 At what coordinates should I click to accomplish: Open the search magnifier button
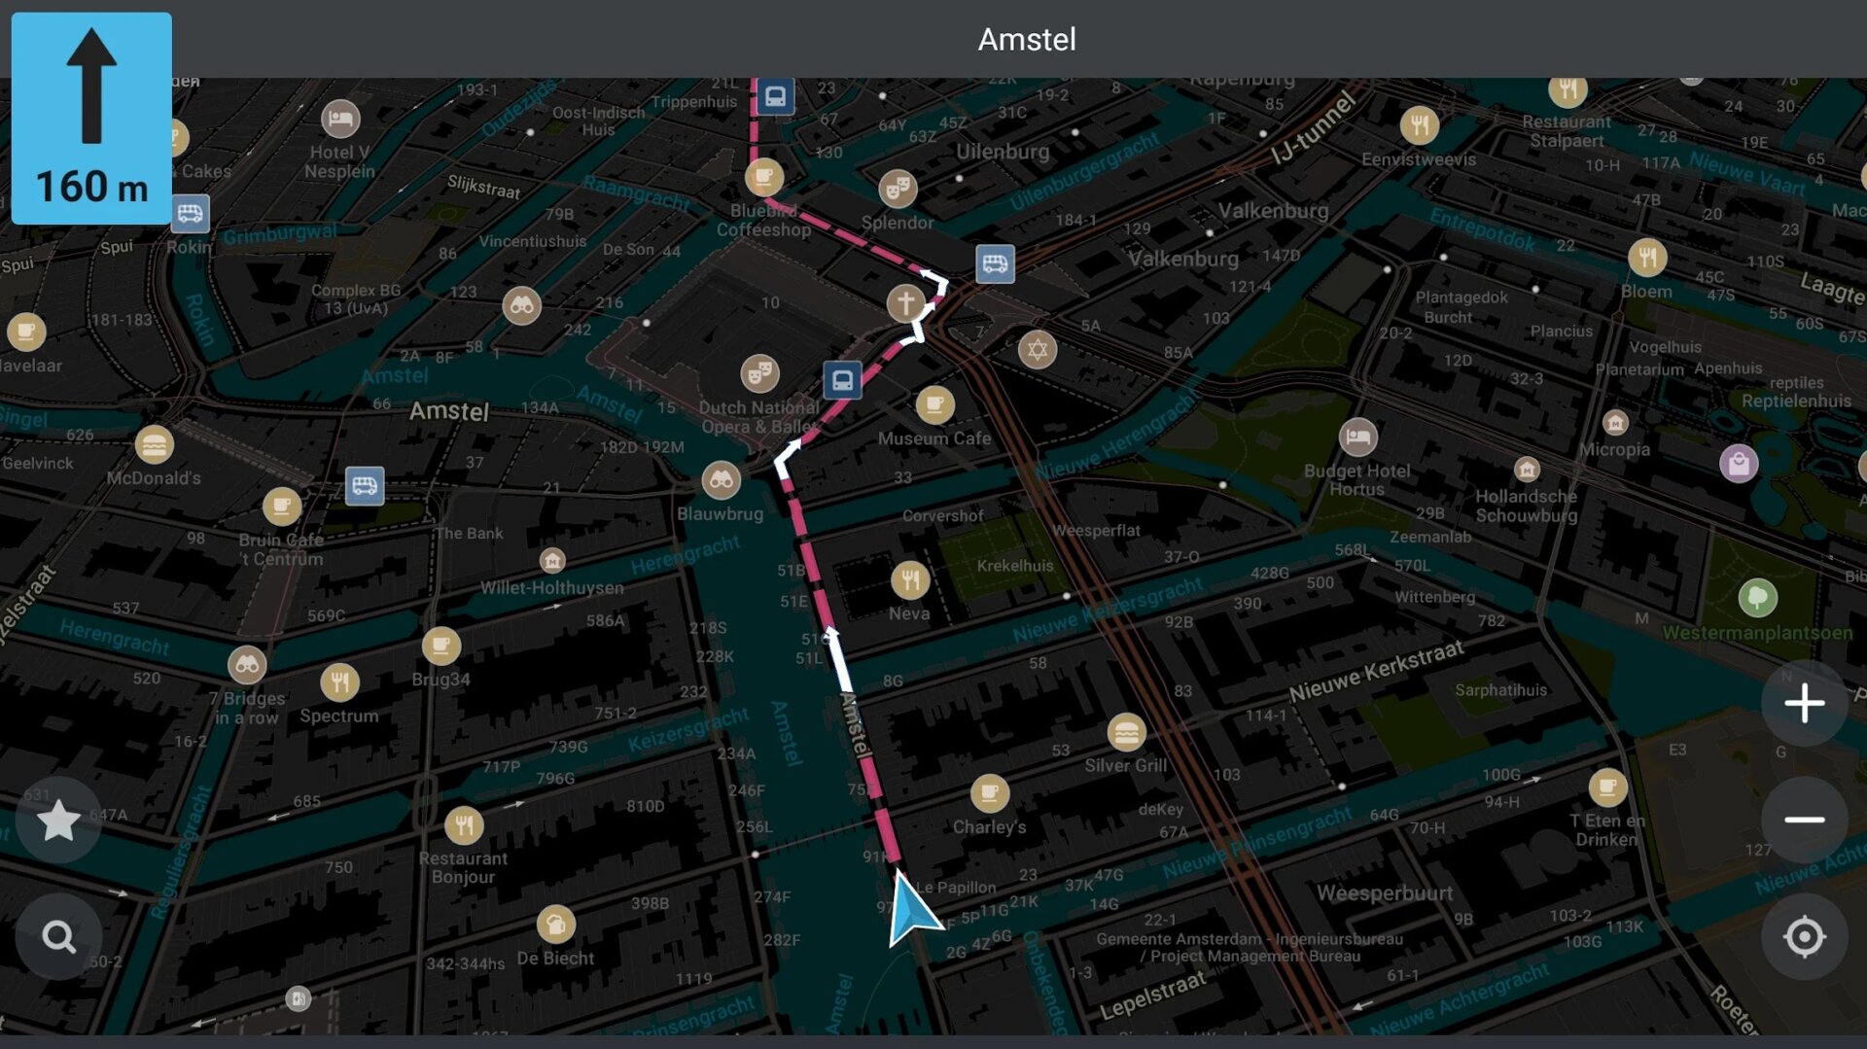[x=58, y=937]
